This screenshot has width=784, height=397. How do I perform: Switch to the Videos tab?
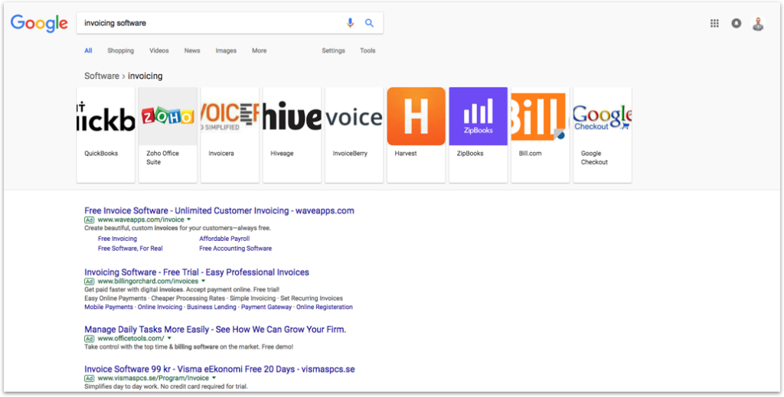click(x=159, y=50)
